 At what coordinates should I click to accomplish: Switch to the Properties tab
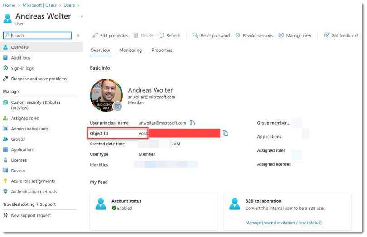click(162, 51)
